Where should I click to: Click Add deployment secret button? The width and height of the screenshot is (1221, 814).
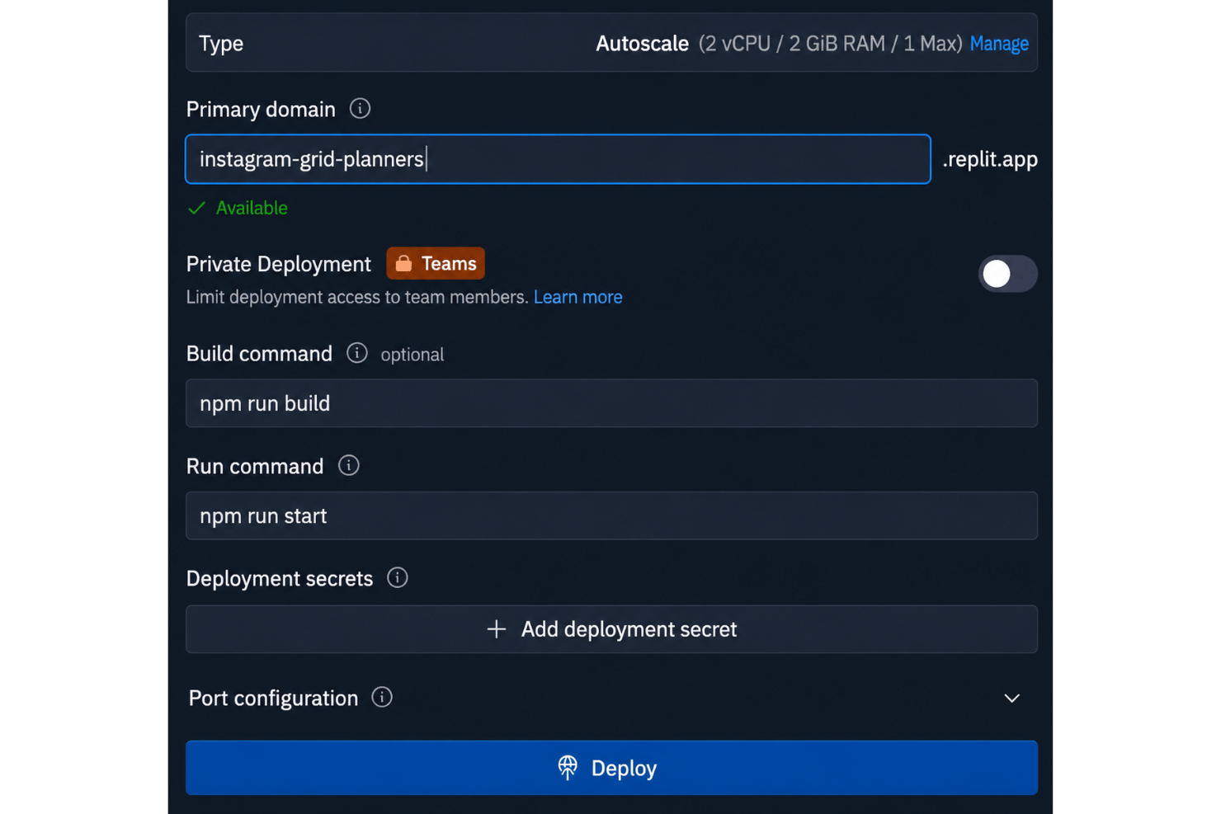click(x=611, y=629)
